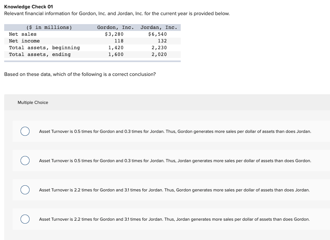
Task: Click the question asking which conclusion is correct
Action: pos(80,74)
